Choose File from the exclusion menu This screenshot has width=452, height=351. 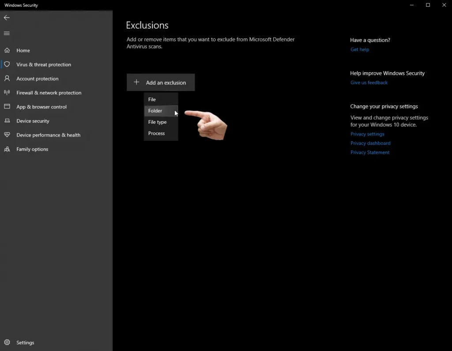[x=161, y=100]
